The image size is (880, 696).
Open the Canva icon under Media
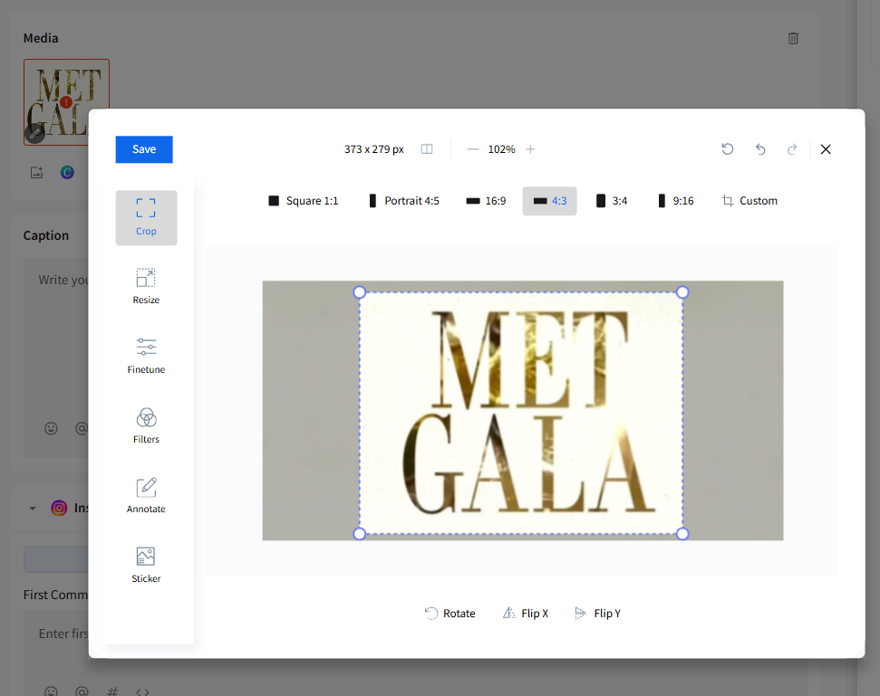(x=67, y=173)
